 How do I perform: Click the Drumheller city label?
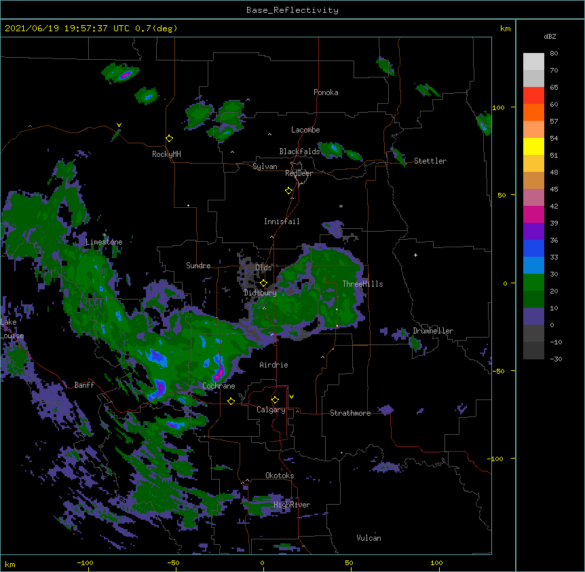click(433, 331)
